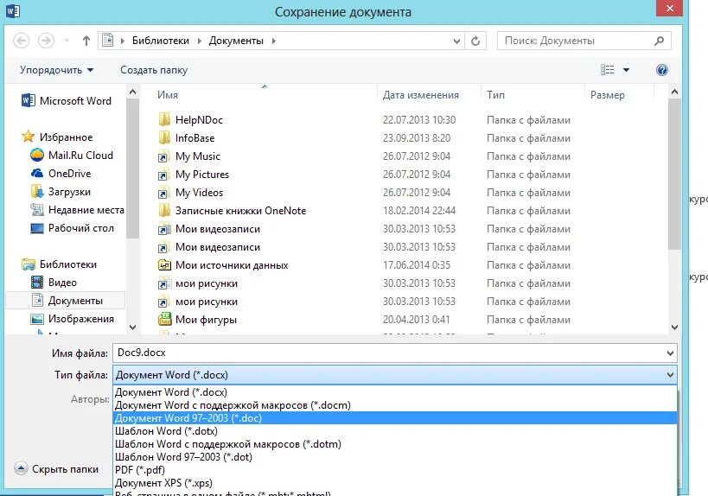
Task: Click the Имя файла input with Doc9.docx
Action: [x=388, y=353]
